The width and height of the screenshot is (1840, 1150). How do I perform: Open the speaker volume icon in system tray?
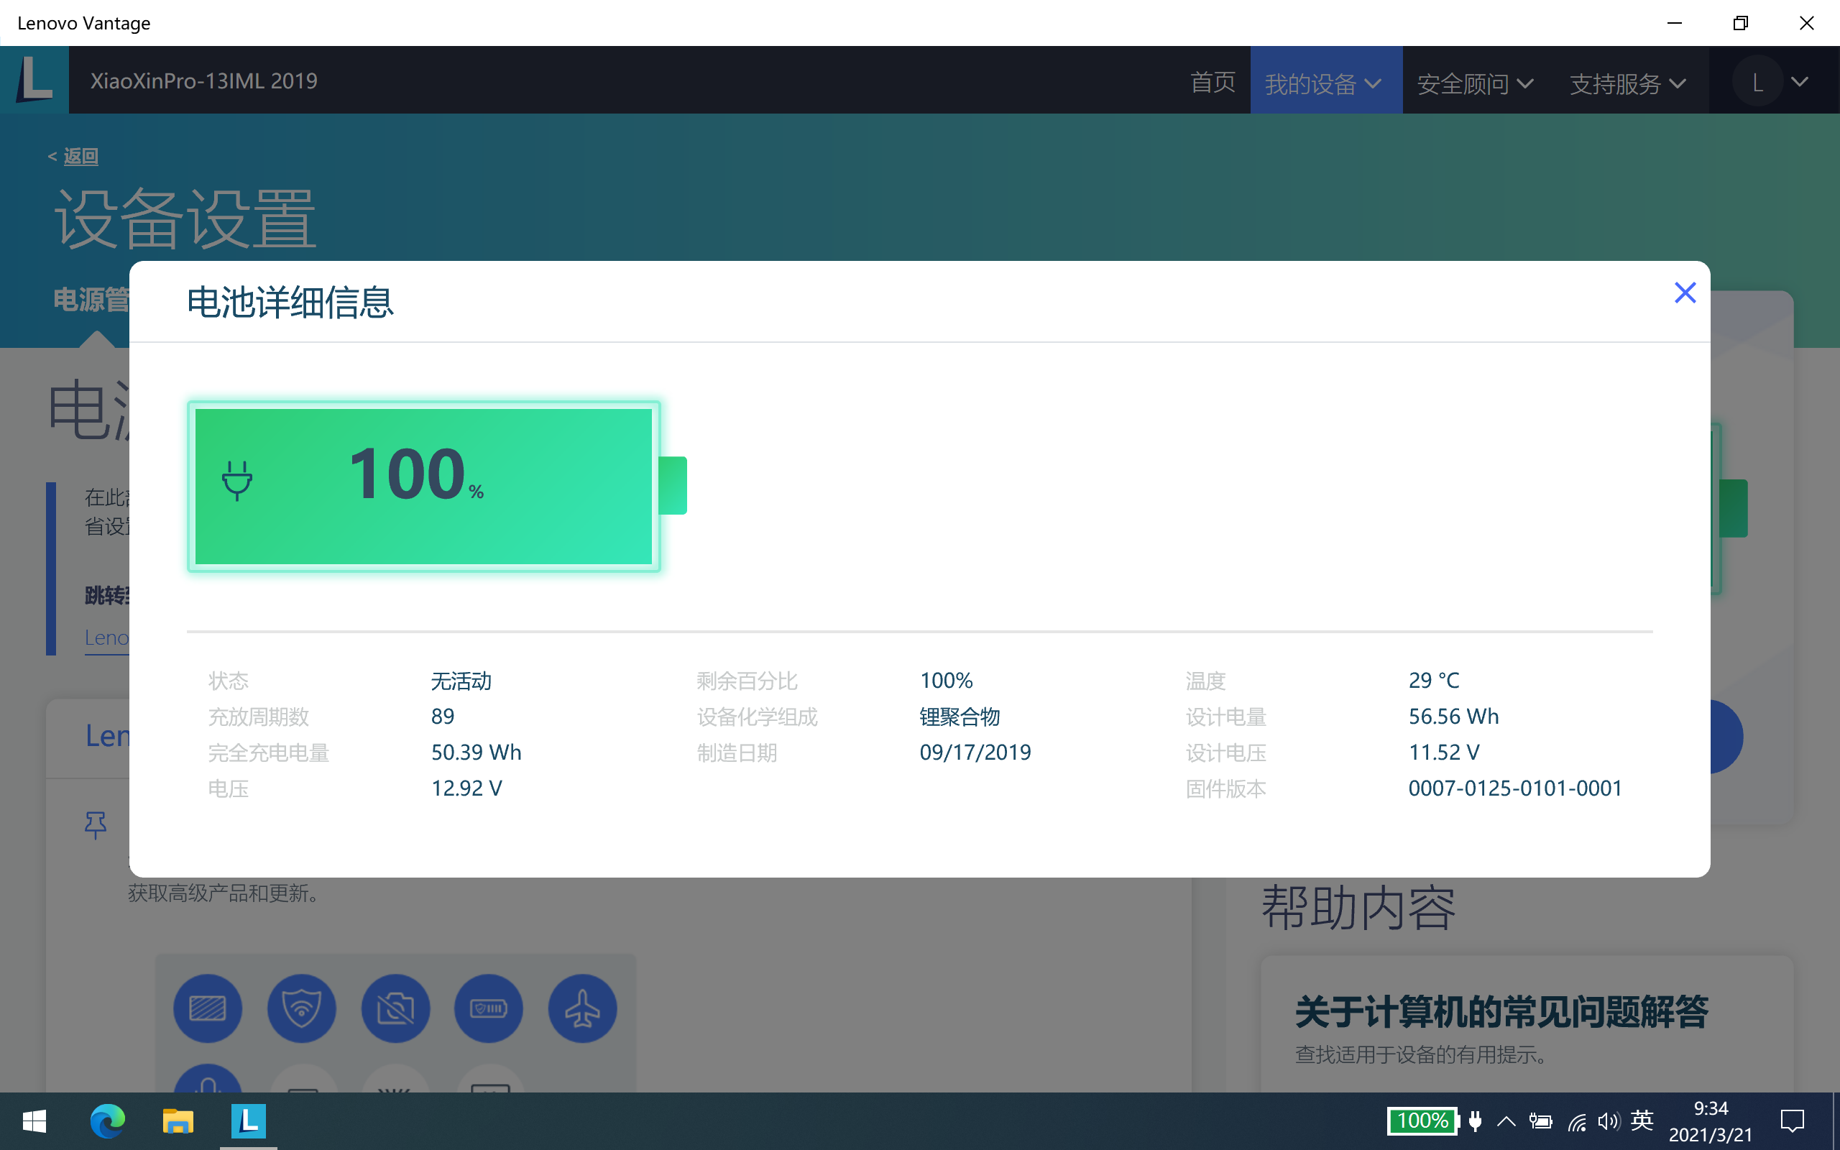coord(1608,1121)
